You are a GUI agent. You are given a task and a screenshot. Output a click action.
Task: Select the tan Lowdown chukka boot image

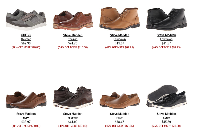point(120,18)
